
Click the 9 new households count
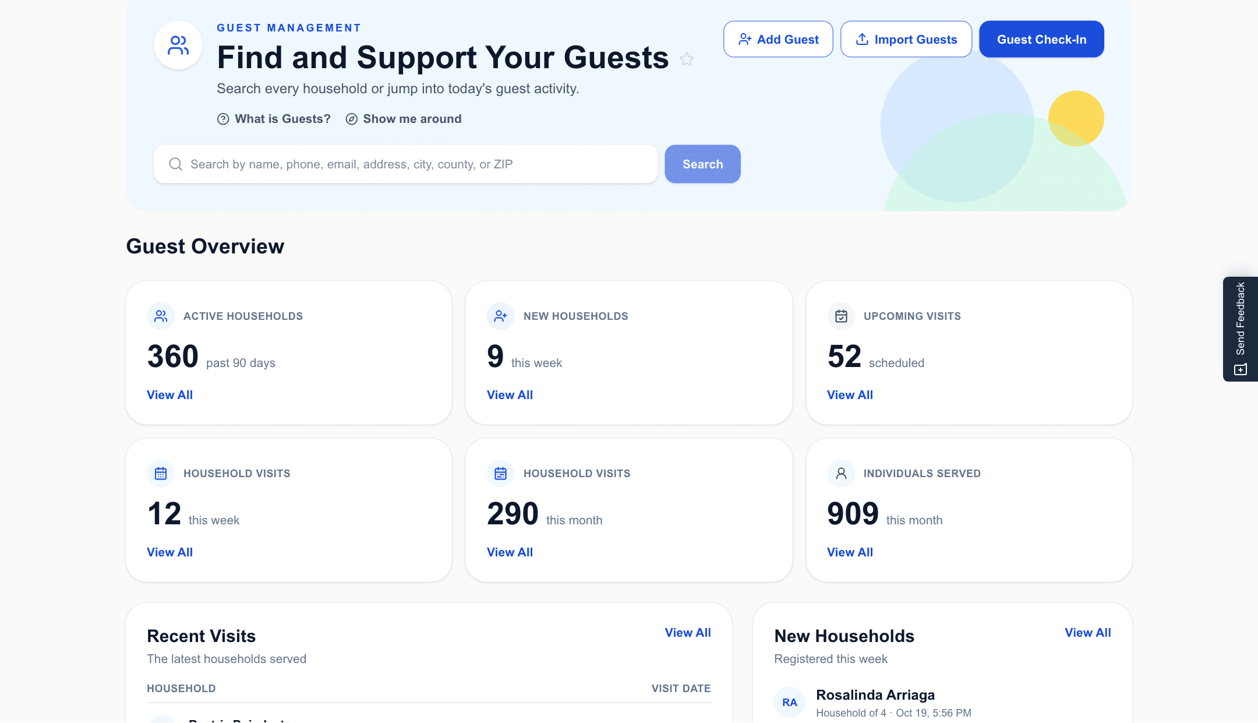click(496, 357)
